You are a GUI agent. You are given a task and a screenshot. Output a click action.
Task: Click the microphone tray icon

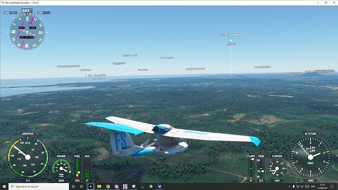coord(293,187)
